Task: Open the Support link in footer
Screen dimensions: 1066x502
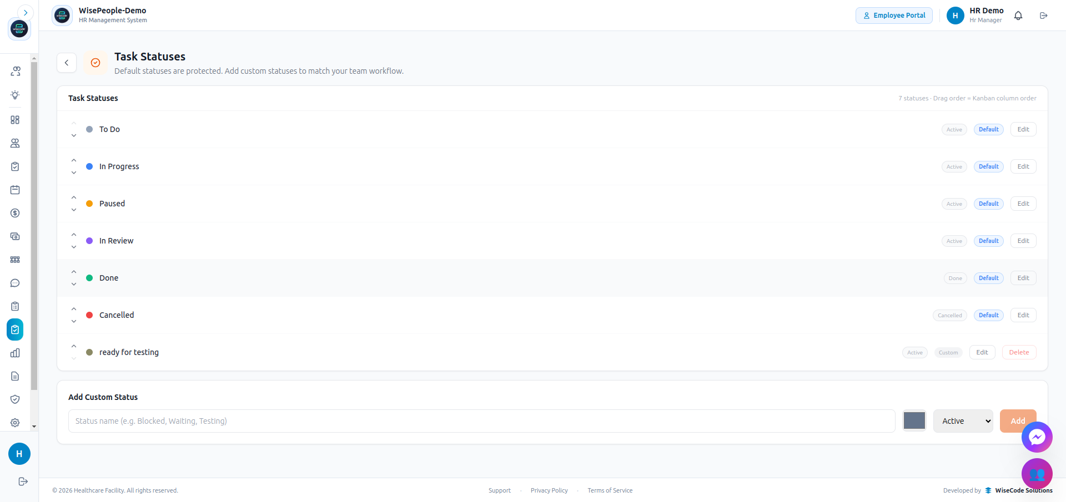Action: point(500,490)
